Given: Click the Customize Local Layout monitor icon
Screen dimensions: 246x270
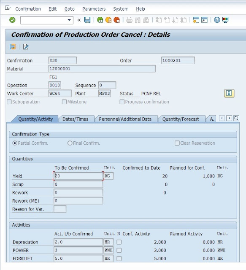Looking at the screenshot, I should coord(225,20).
